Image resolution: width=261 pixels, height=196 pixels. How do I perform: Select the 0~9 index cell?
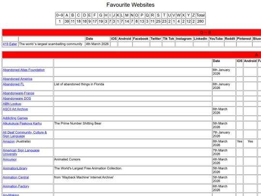[x=59, y=15]
